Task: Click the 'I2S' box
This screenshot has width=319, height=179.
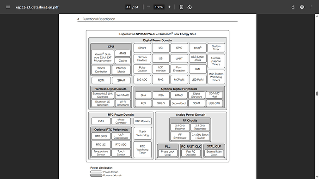Action: pos(161,59)
